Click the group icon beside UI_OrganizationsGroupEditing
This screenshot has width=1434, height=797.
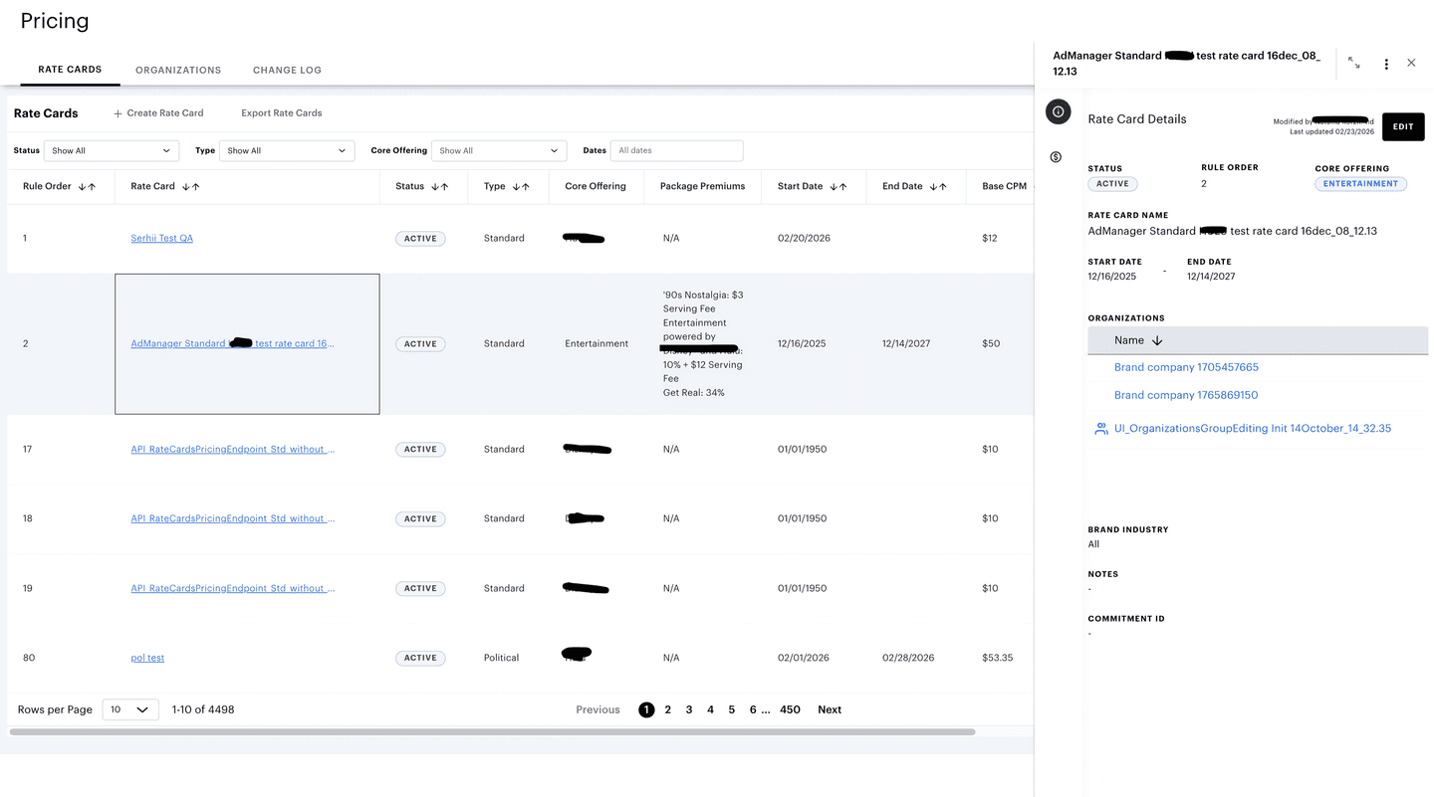1100,428
